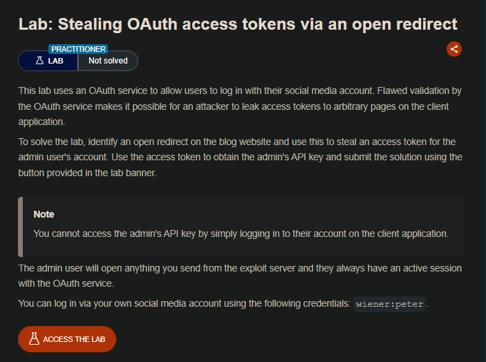
Task: Click the flask icon in Access the Lab button
Action: [33, 339]
